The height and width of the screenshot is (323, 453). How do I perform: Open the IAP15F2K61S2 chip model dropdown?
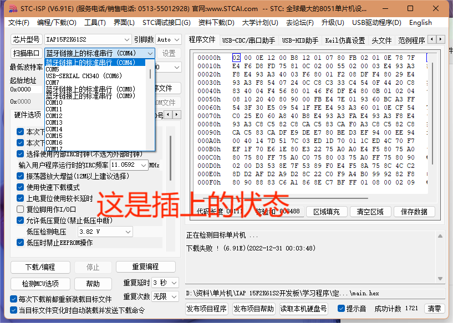(x=88, y=39)
